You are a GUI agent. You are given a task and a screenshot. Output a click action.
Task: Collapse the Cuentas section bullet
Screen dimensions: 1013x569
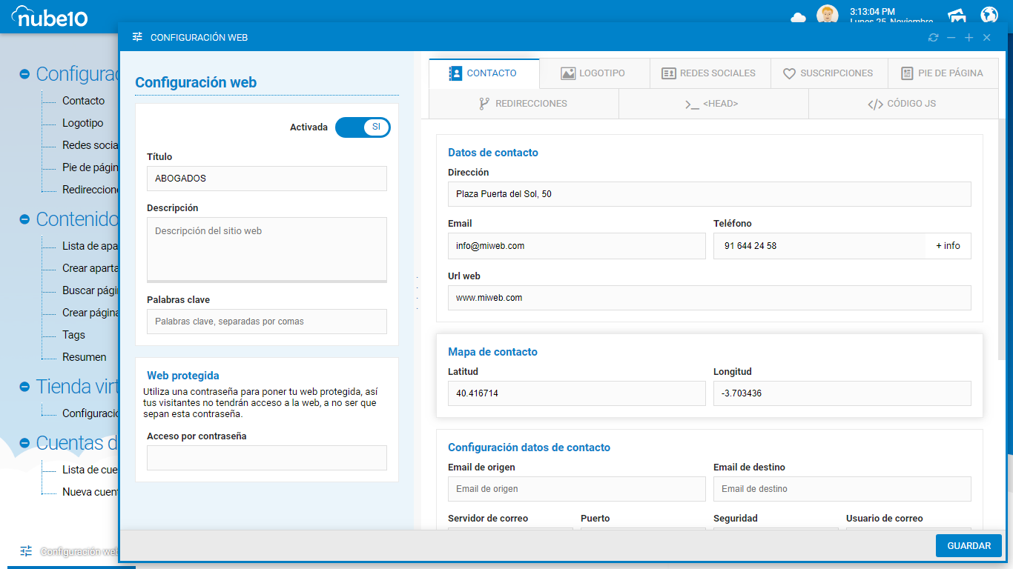click(x=24, y=443)
